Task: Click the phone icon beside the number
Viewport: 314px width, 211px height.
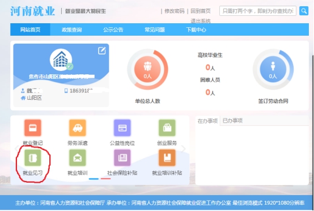Action: click(66, 91)
